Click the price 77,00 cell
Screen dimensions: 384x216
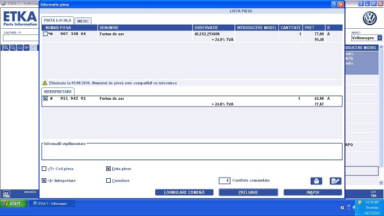click(x=319, y=34)
